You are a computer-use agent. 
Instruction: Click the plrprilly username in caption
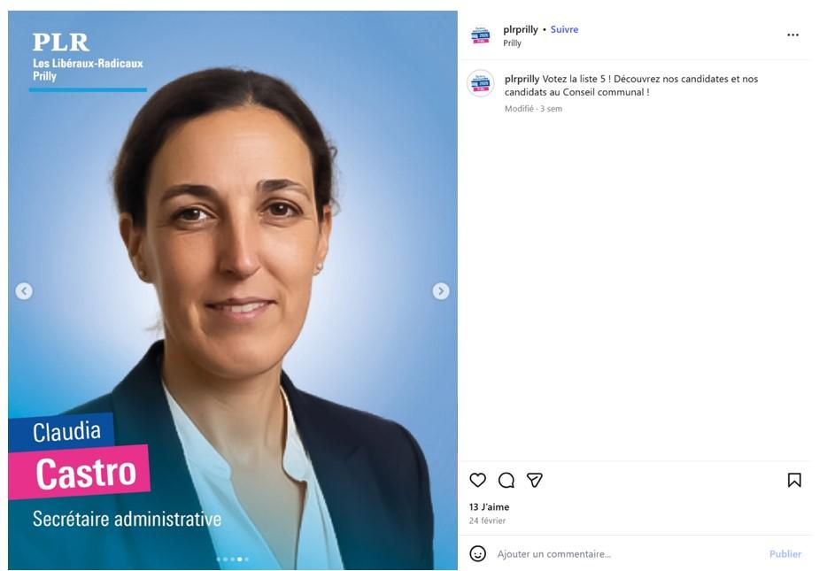point(522,79)
